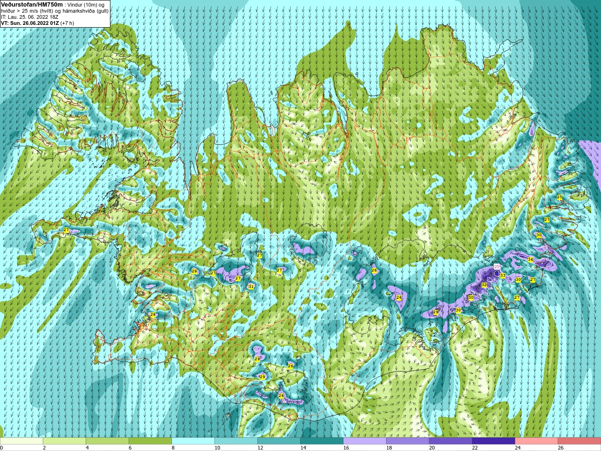
Task: Click the medium purple 18–20 legend swatch
Action: [x=408, y=441]
